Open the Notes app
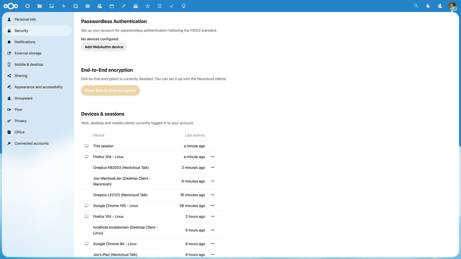The height and width of the screenshot is (259, 461). click(123, 6)
